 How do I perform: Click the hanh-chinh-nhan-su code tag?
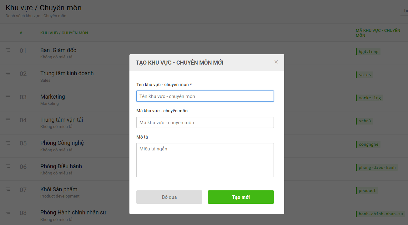tap(380, 214)
